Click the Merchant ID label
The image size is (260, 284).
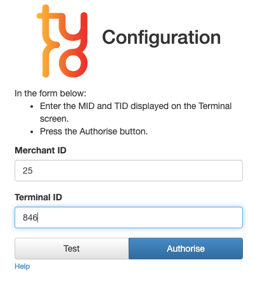(x=41, y=150)
